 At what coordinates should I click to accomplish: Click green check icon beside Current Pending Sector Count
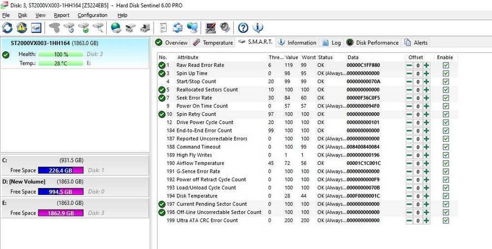162,204
